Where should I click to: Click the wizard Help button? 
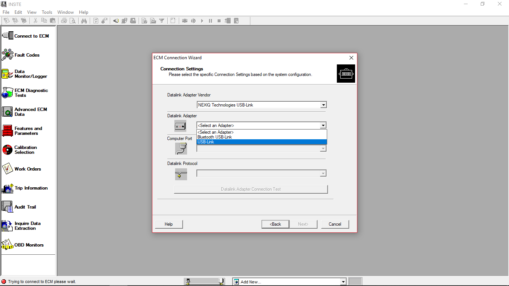[169, 224]
